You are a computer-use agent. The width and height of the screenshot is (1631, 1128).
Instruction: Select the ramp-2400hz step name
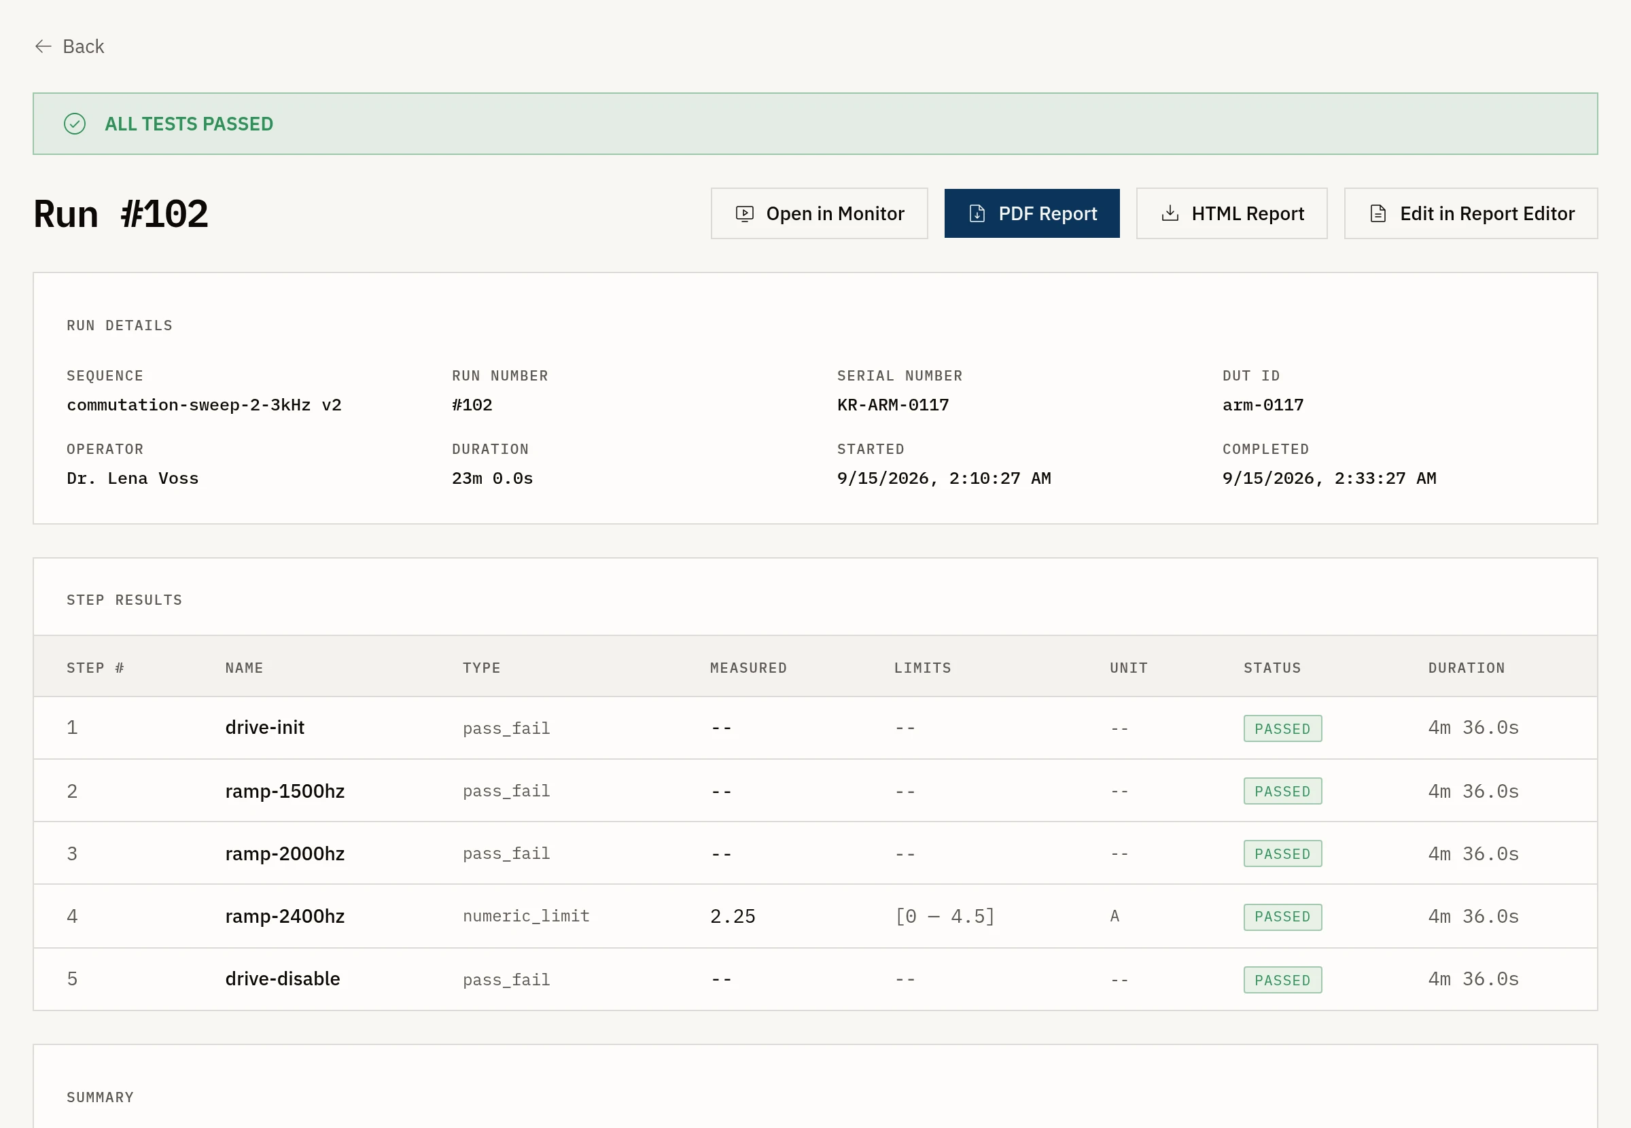coord(285,916)
